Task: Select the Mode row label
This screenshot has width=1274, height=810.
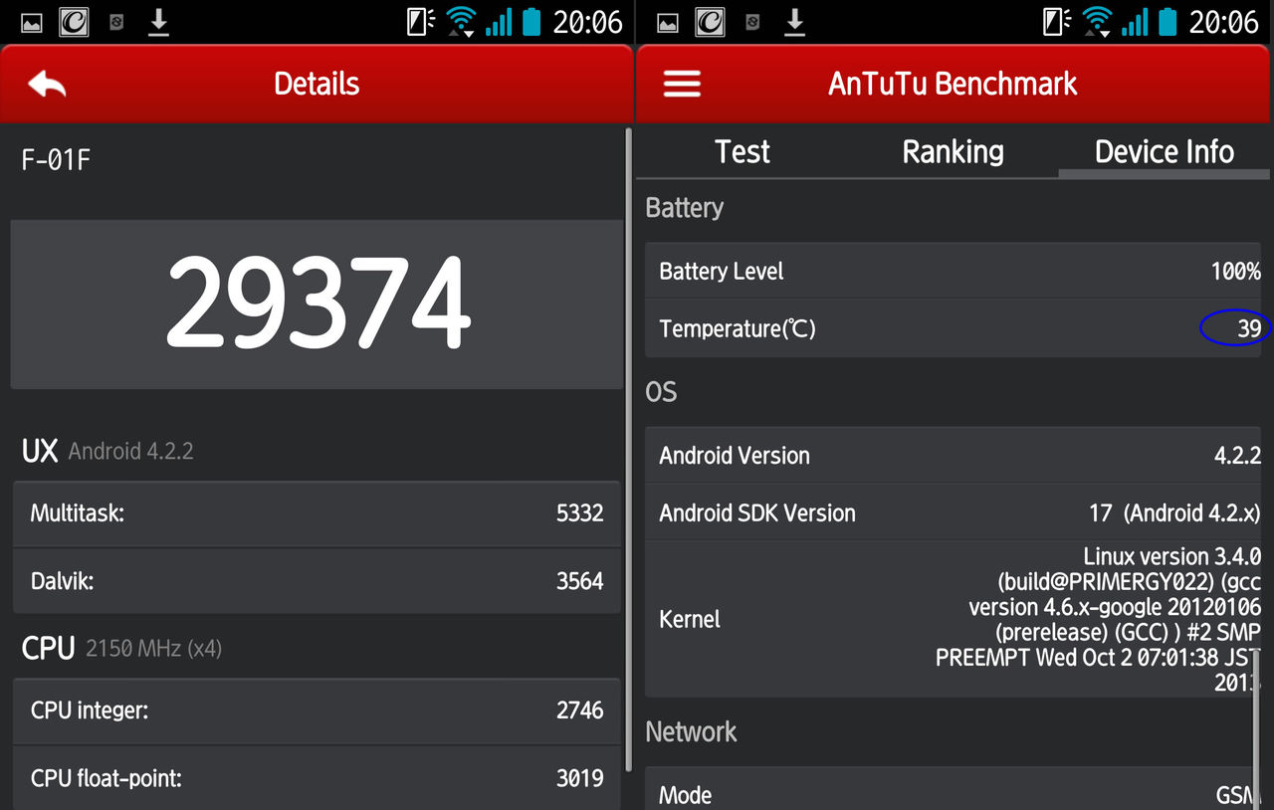Action: point(685,795)
